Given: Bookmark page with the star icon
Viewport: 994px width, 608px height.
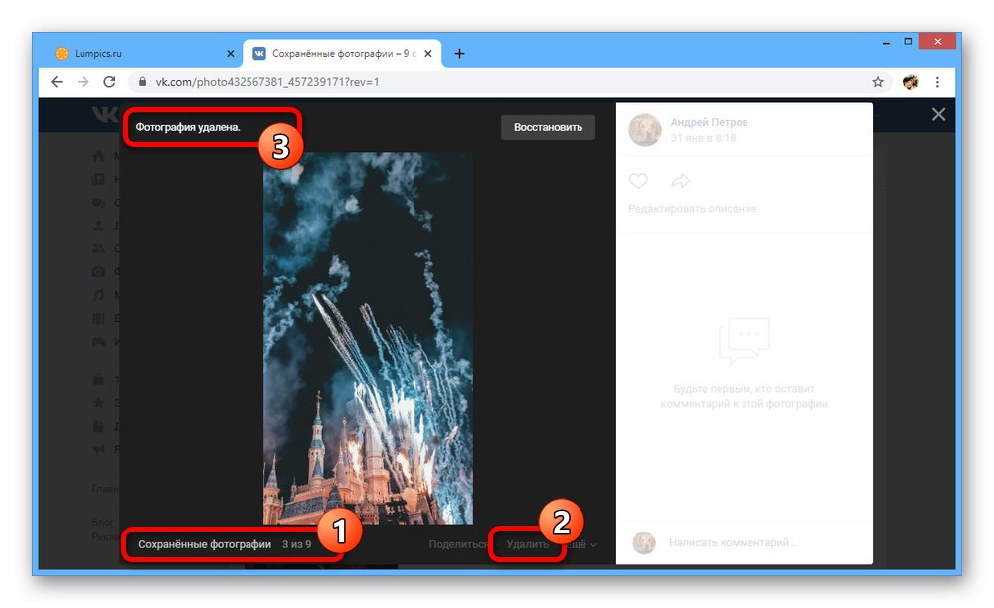Looking at the screenshot, I should (878, 82).
